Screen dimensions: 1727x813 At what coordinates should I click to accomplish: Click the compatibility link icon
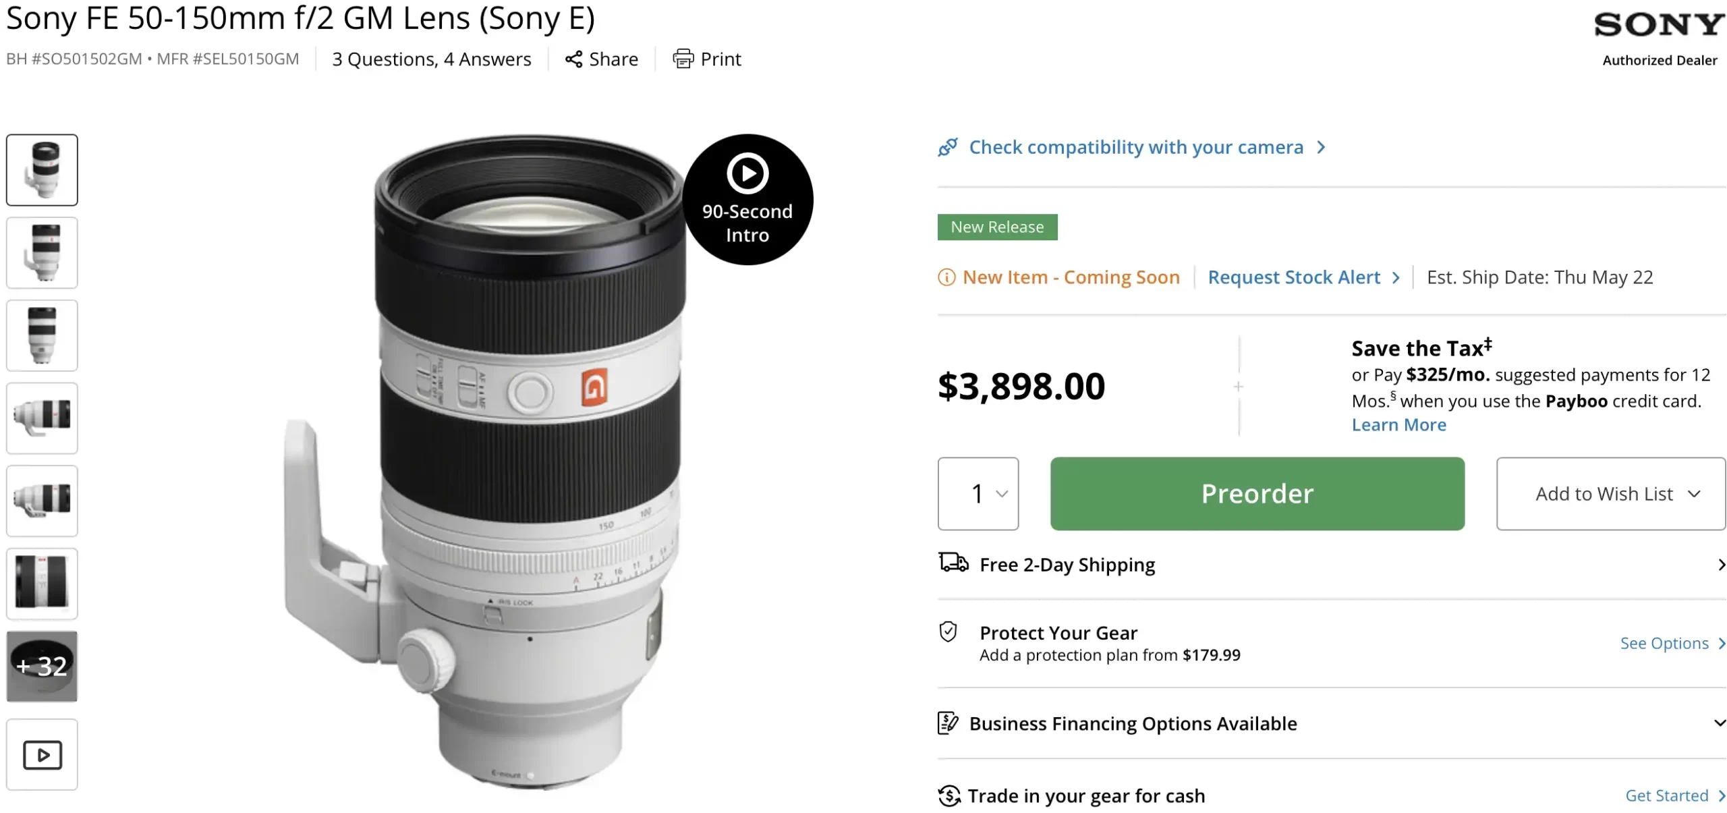point(948,147)
